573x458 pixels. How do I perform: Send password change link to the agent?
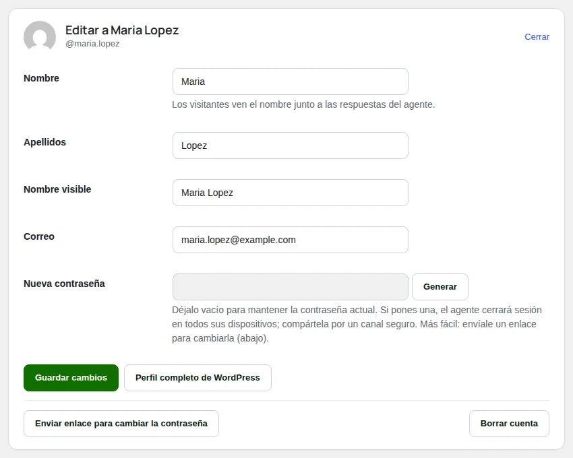pos(121,423)
